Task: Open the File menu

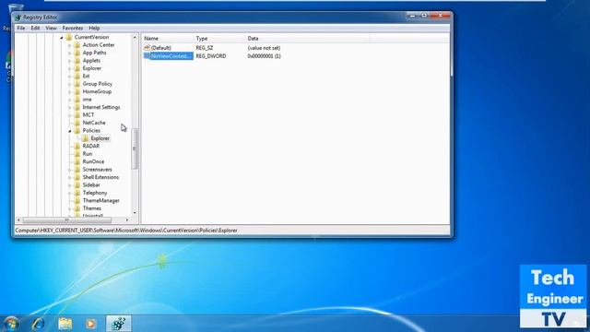Action: (21, 29)
